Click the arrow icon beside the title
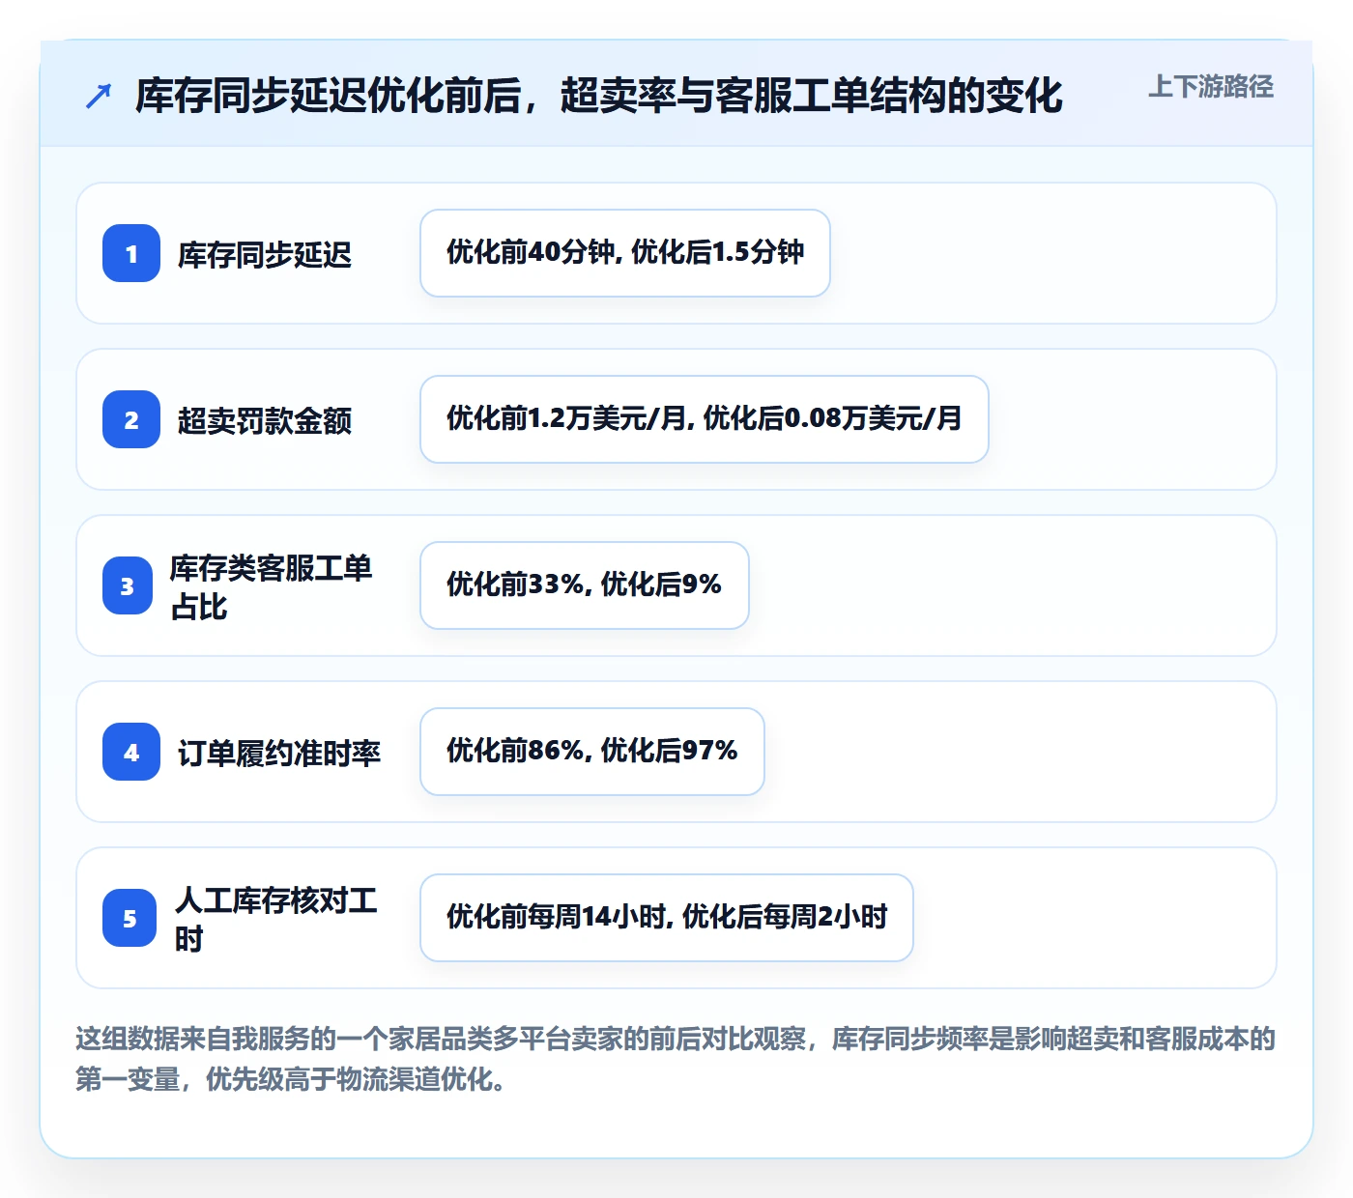 (x=99, y=96)
